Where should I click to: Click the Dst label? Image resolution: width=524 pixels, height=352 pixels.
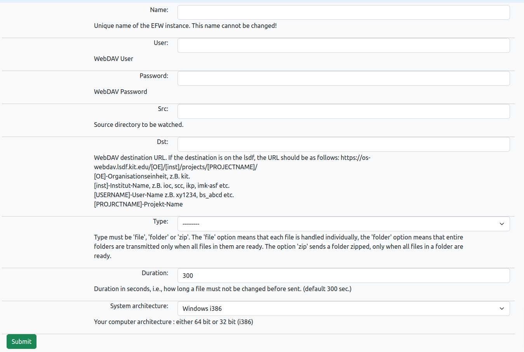163,142
